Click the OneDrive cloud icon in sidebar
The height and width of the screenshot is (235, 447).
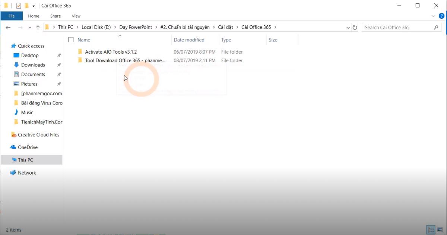[13, 147]
